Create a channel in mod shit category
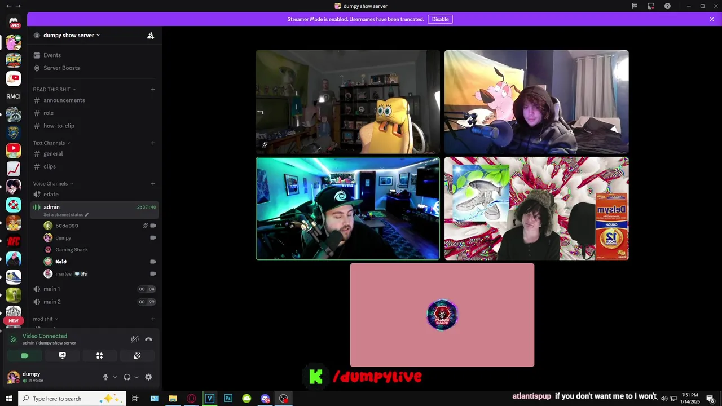 point(153,319)
